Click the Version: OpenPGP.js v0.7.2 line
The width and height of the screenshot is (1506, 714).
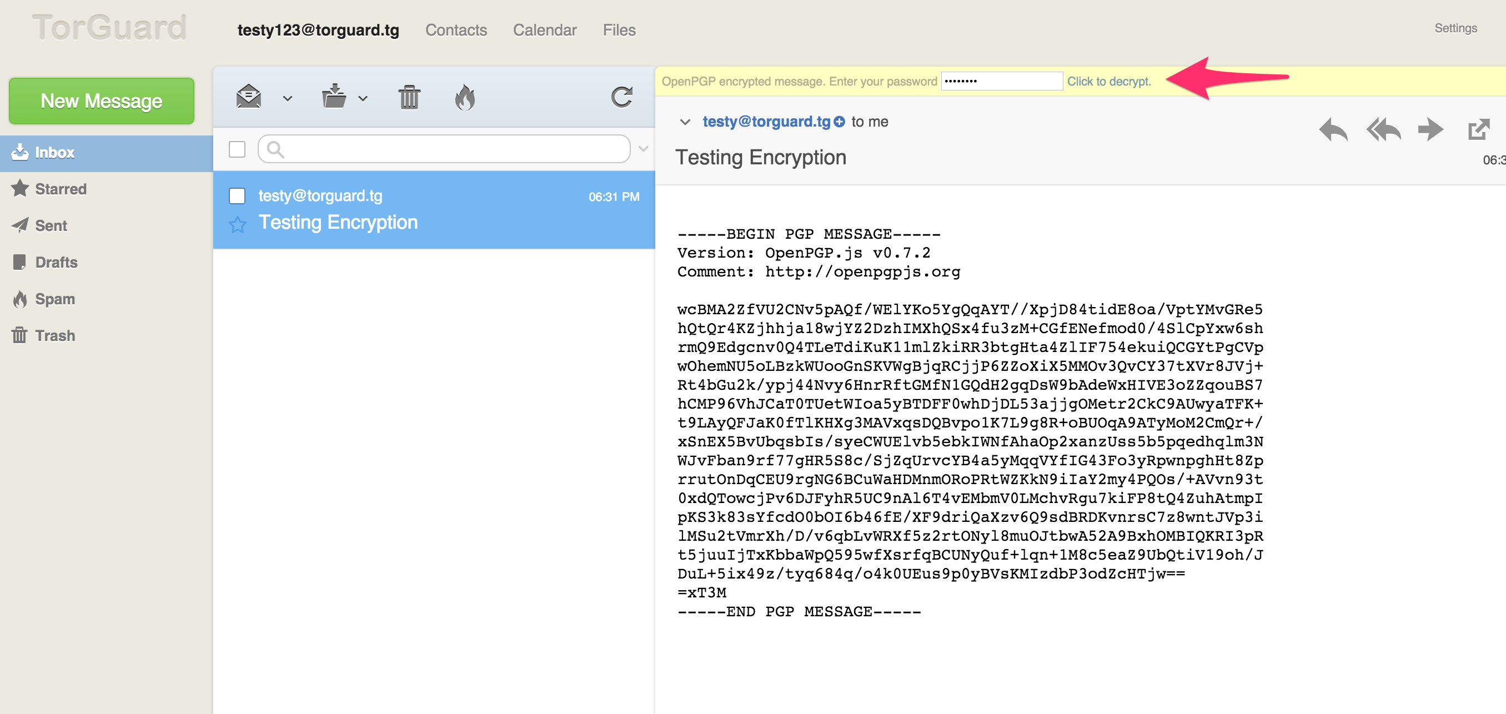804,253
